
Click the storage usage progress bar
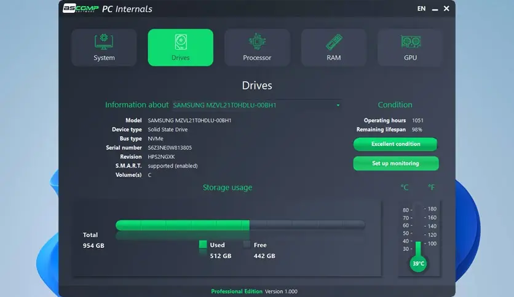pyautogui.click(x=240, y=225)
